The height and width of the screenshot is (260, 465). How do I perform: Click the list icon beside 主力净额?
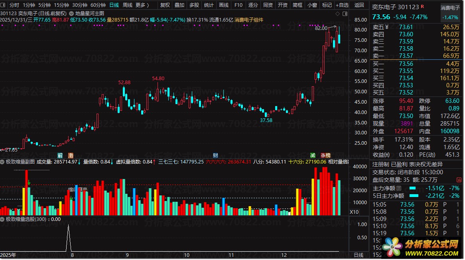pyautogui.click(x=399, y=188)
